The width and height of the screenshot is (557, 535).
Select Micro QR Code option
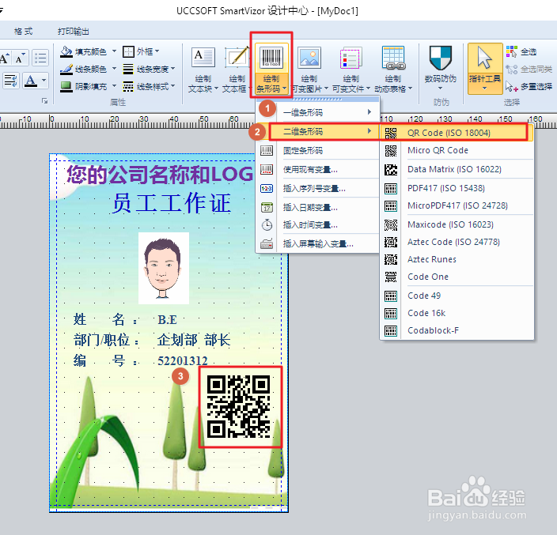[x=457, y=150]
